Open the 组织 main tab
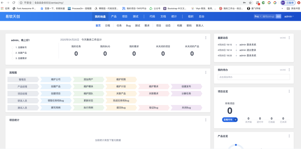Screen dimensions: 301x149 click(191, 16)
